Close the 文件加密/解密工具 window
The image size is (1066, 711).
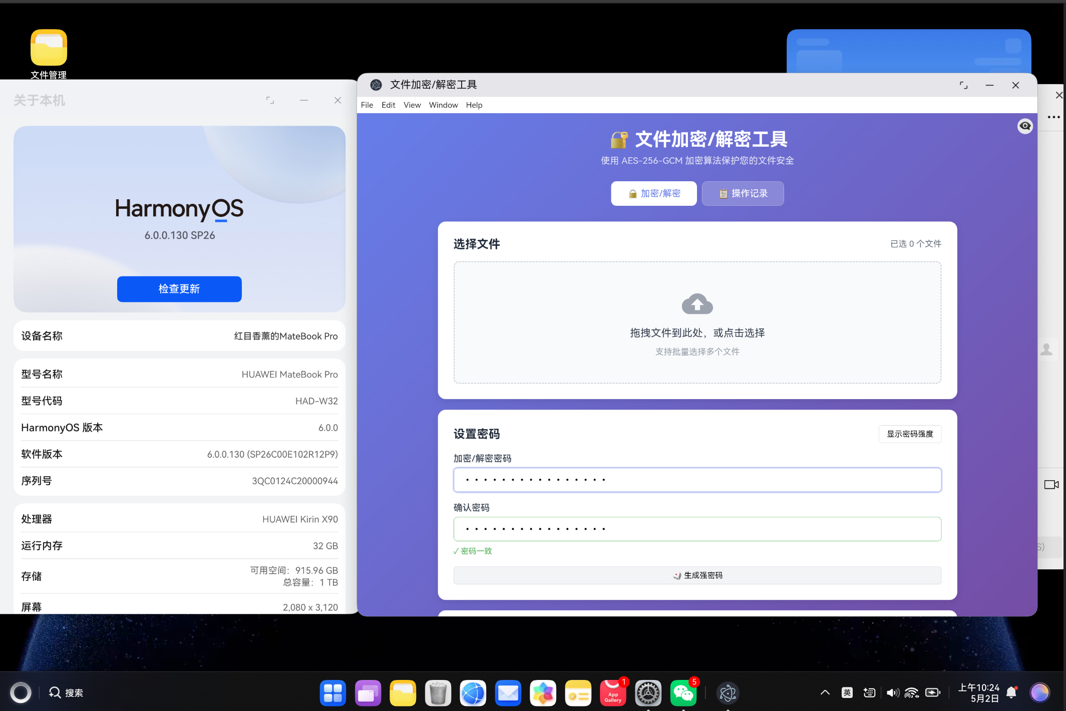(x=1015, y=85)
